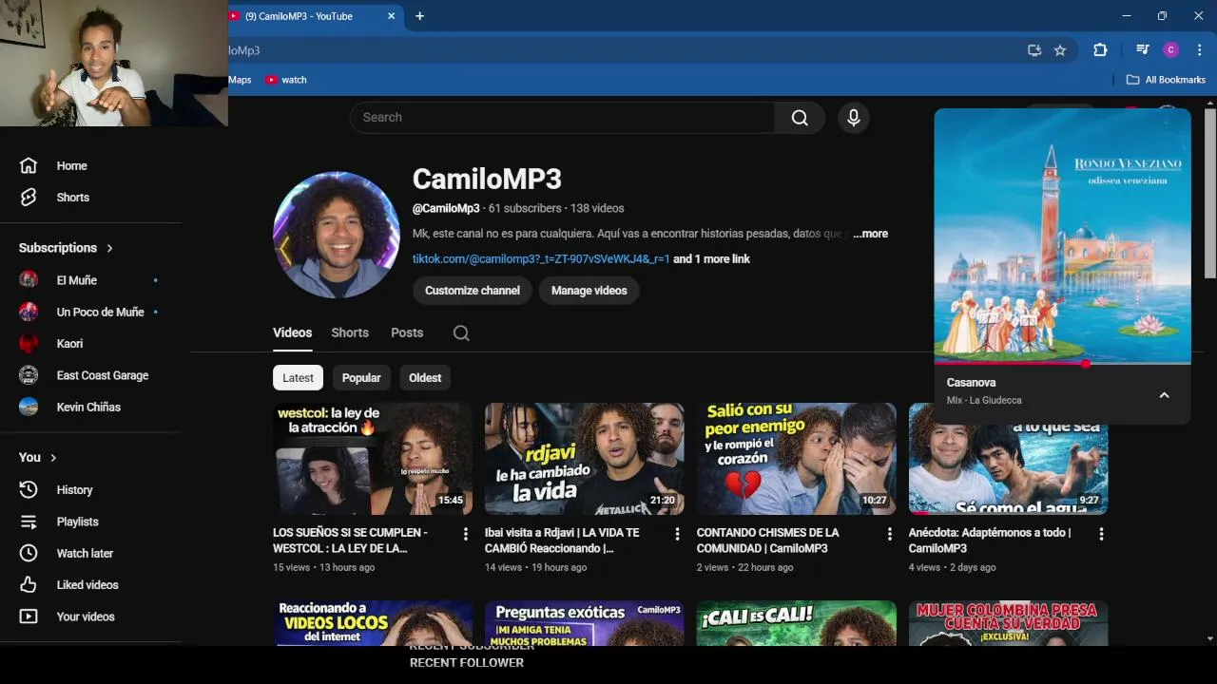Search within channel using magnifier icon
Image resolution: width=1217 pixels, height=684 pixels.
(461, 333)
